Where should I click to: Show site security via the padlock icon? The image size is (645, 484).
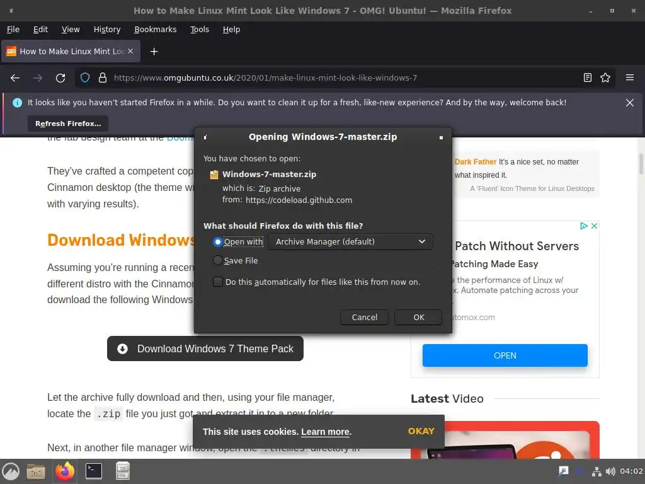click(103, 78)
